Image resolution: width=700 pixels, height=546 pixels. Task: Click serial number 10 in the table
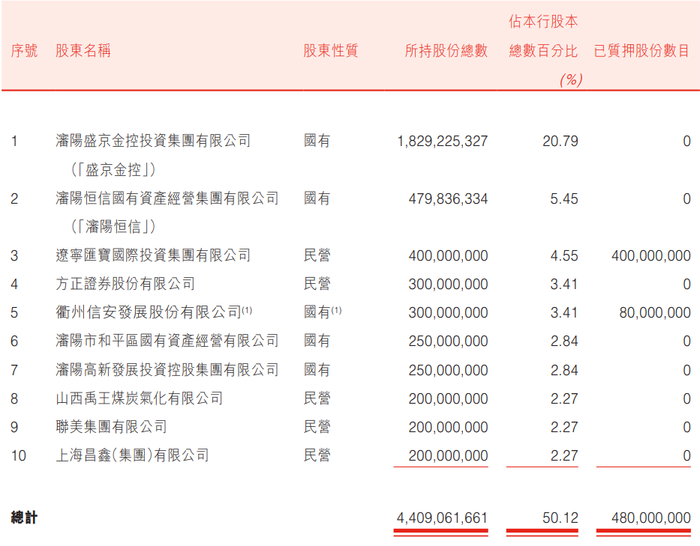[x=19, y=456]
